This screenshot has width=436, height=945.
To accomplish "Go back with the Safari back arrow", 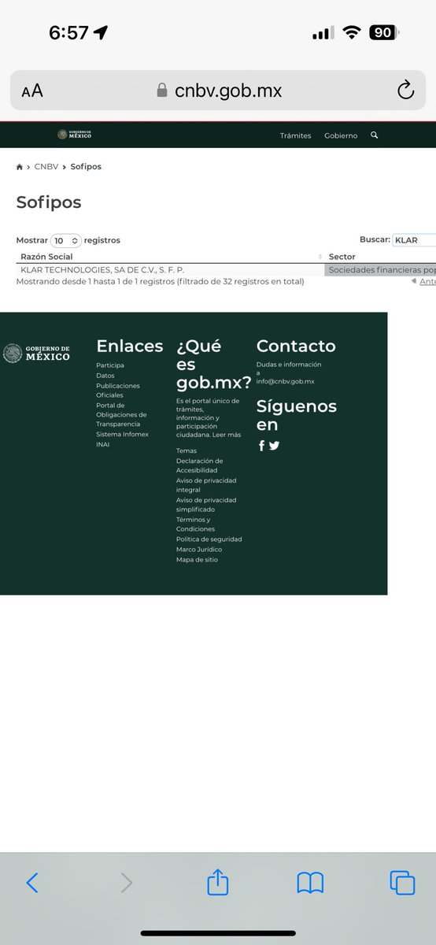I will tap(32, 882).
